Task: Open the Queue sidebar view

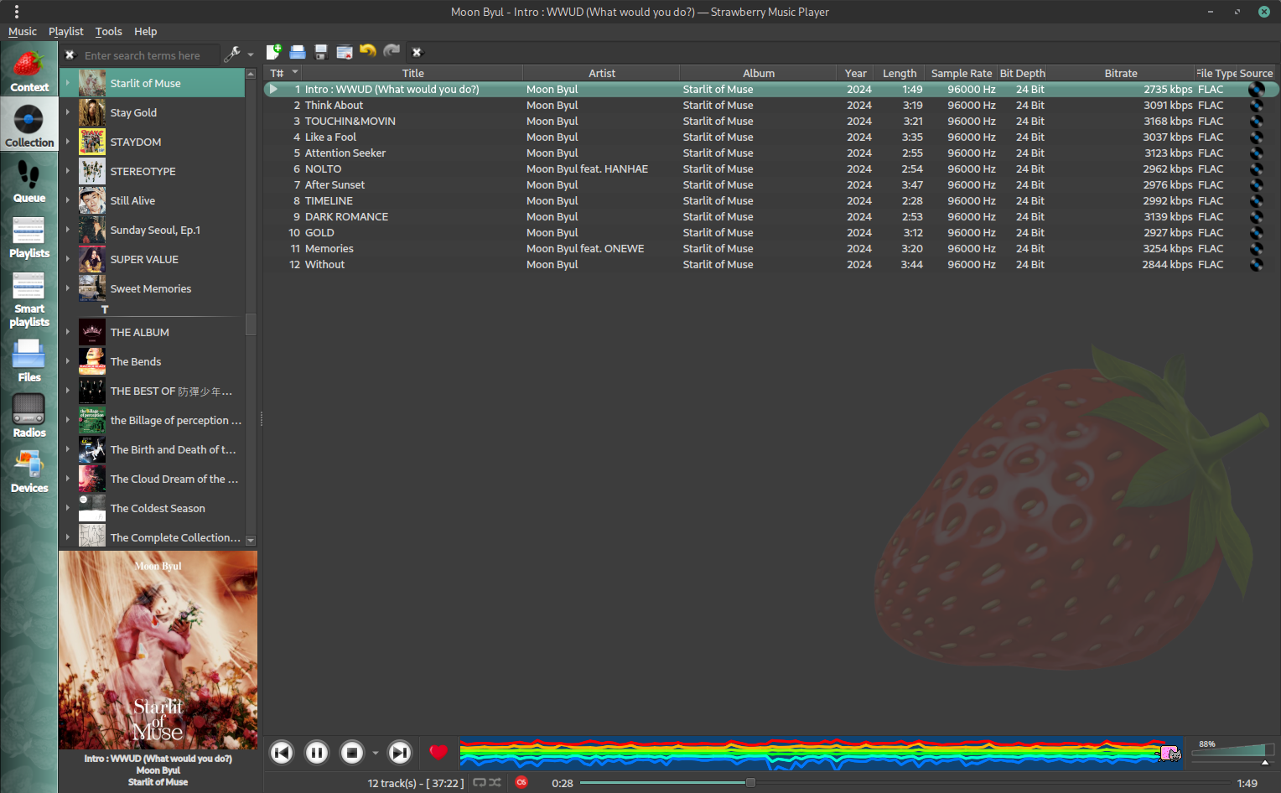Action: pos(29,182)
